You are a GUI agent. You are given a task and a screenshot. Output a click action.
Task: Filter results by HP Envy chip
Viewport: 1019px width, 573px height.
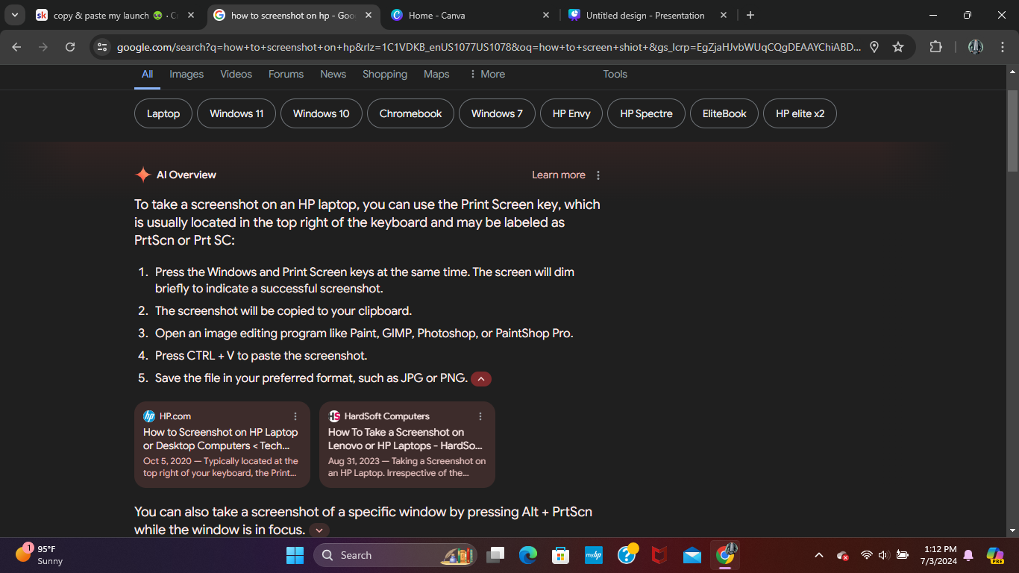pyautogui.click(x=571, y=113)
